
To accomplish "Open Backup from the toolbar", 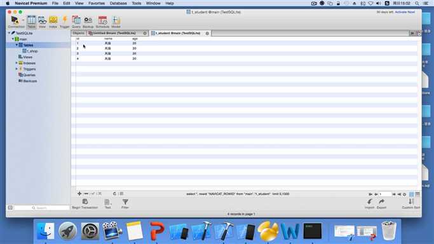I will [88, 22].
